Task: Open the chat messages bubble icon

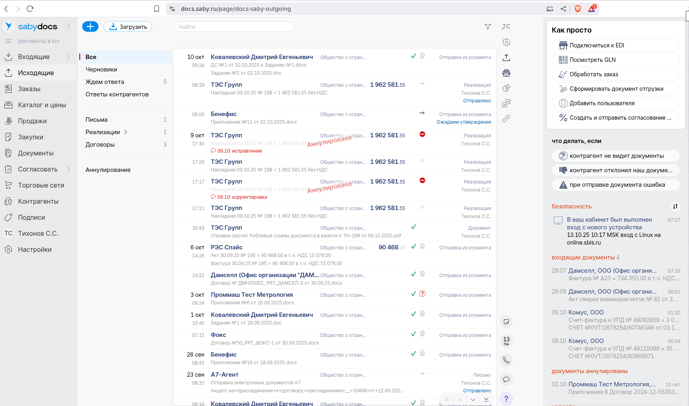Action: click(506, 379)
